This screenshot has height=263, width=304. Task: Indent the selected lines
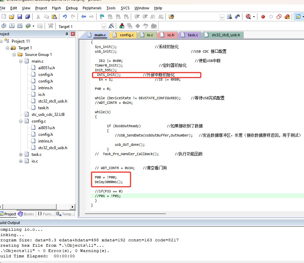137,17
